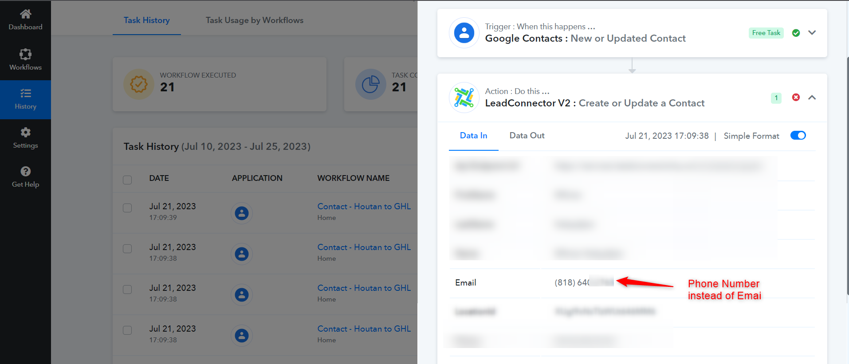The image size is (849, 364).
Task: Click the Task Consumed pie chart icon
Action: [x=370, y=84]
